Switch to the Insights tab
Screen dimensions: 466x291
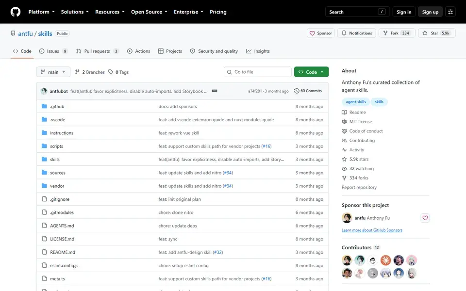[258, 51]
